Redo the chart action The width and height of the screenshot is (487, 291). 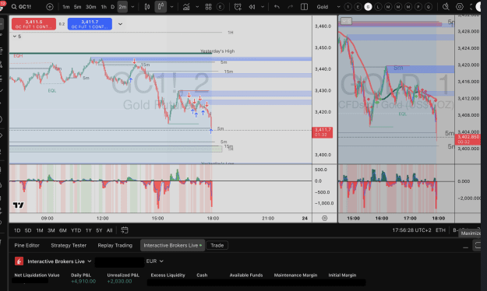(290, 7)
